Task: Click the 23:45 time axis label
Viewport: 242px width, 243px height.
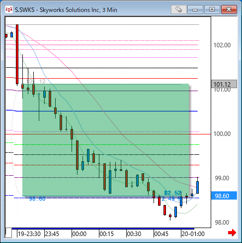Action: tap(52, 234)
